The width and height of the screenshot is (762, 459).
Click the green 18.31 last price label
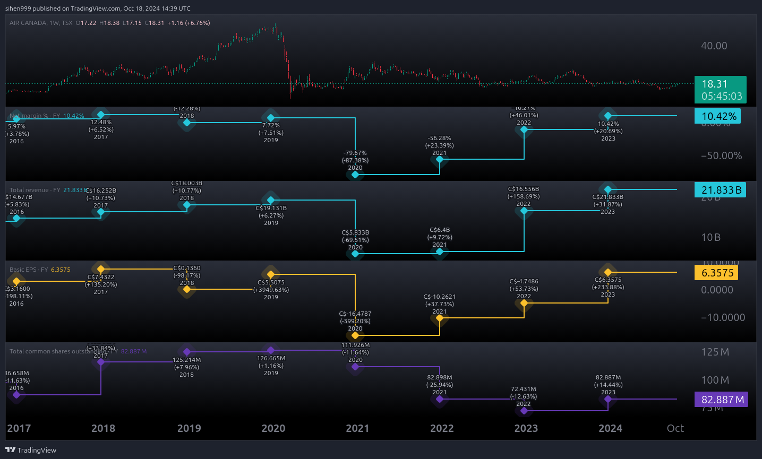[x=720, y=90]
